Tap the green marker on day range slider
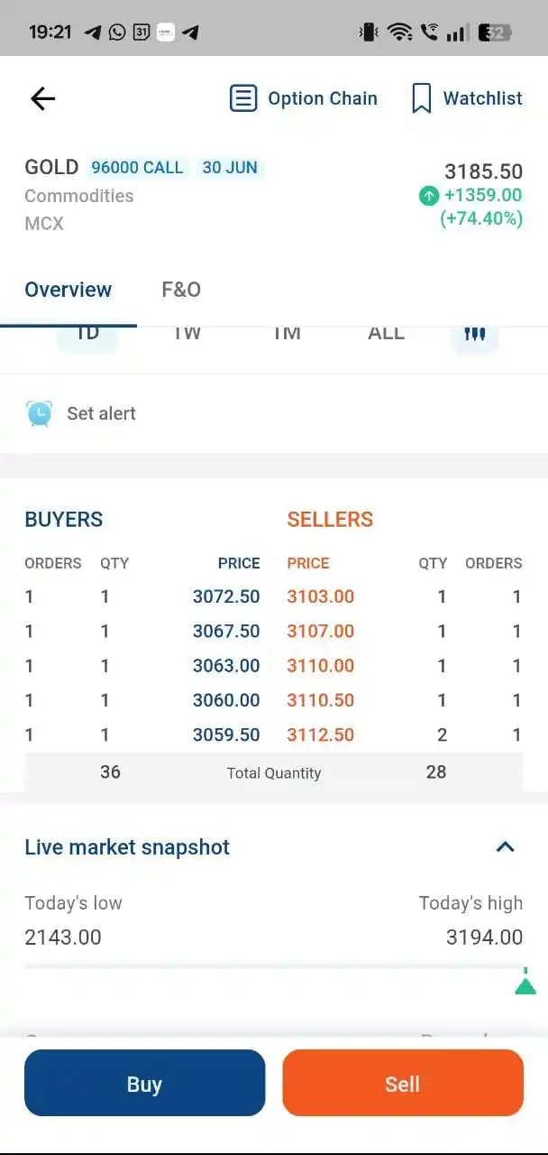 pyautogui.click(x=525, y=983)
